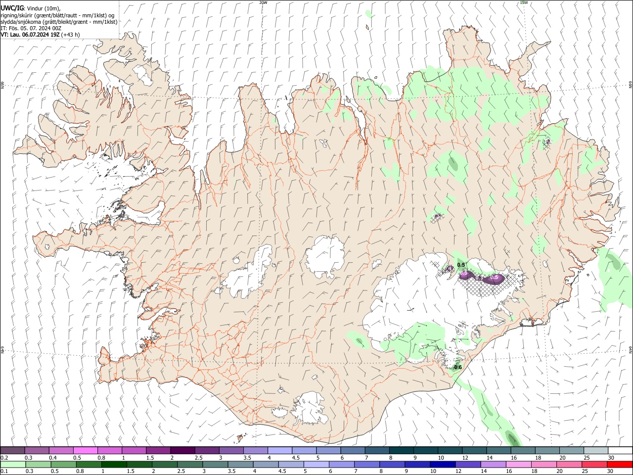
Task: Click the 'UWC/IG: Vindur (10m),' title text
Action: click(31, 8)
